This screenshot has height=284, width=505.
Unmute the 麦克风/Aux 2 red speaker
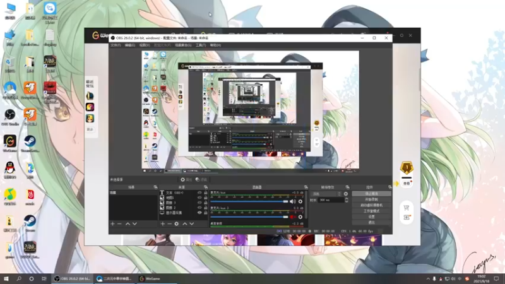coord(292,217)
